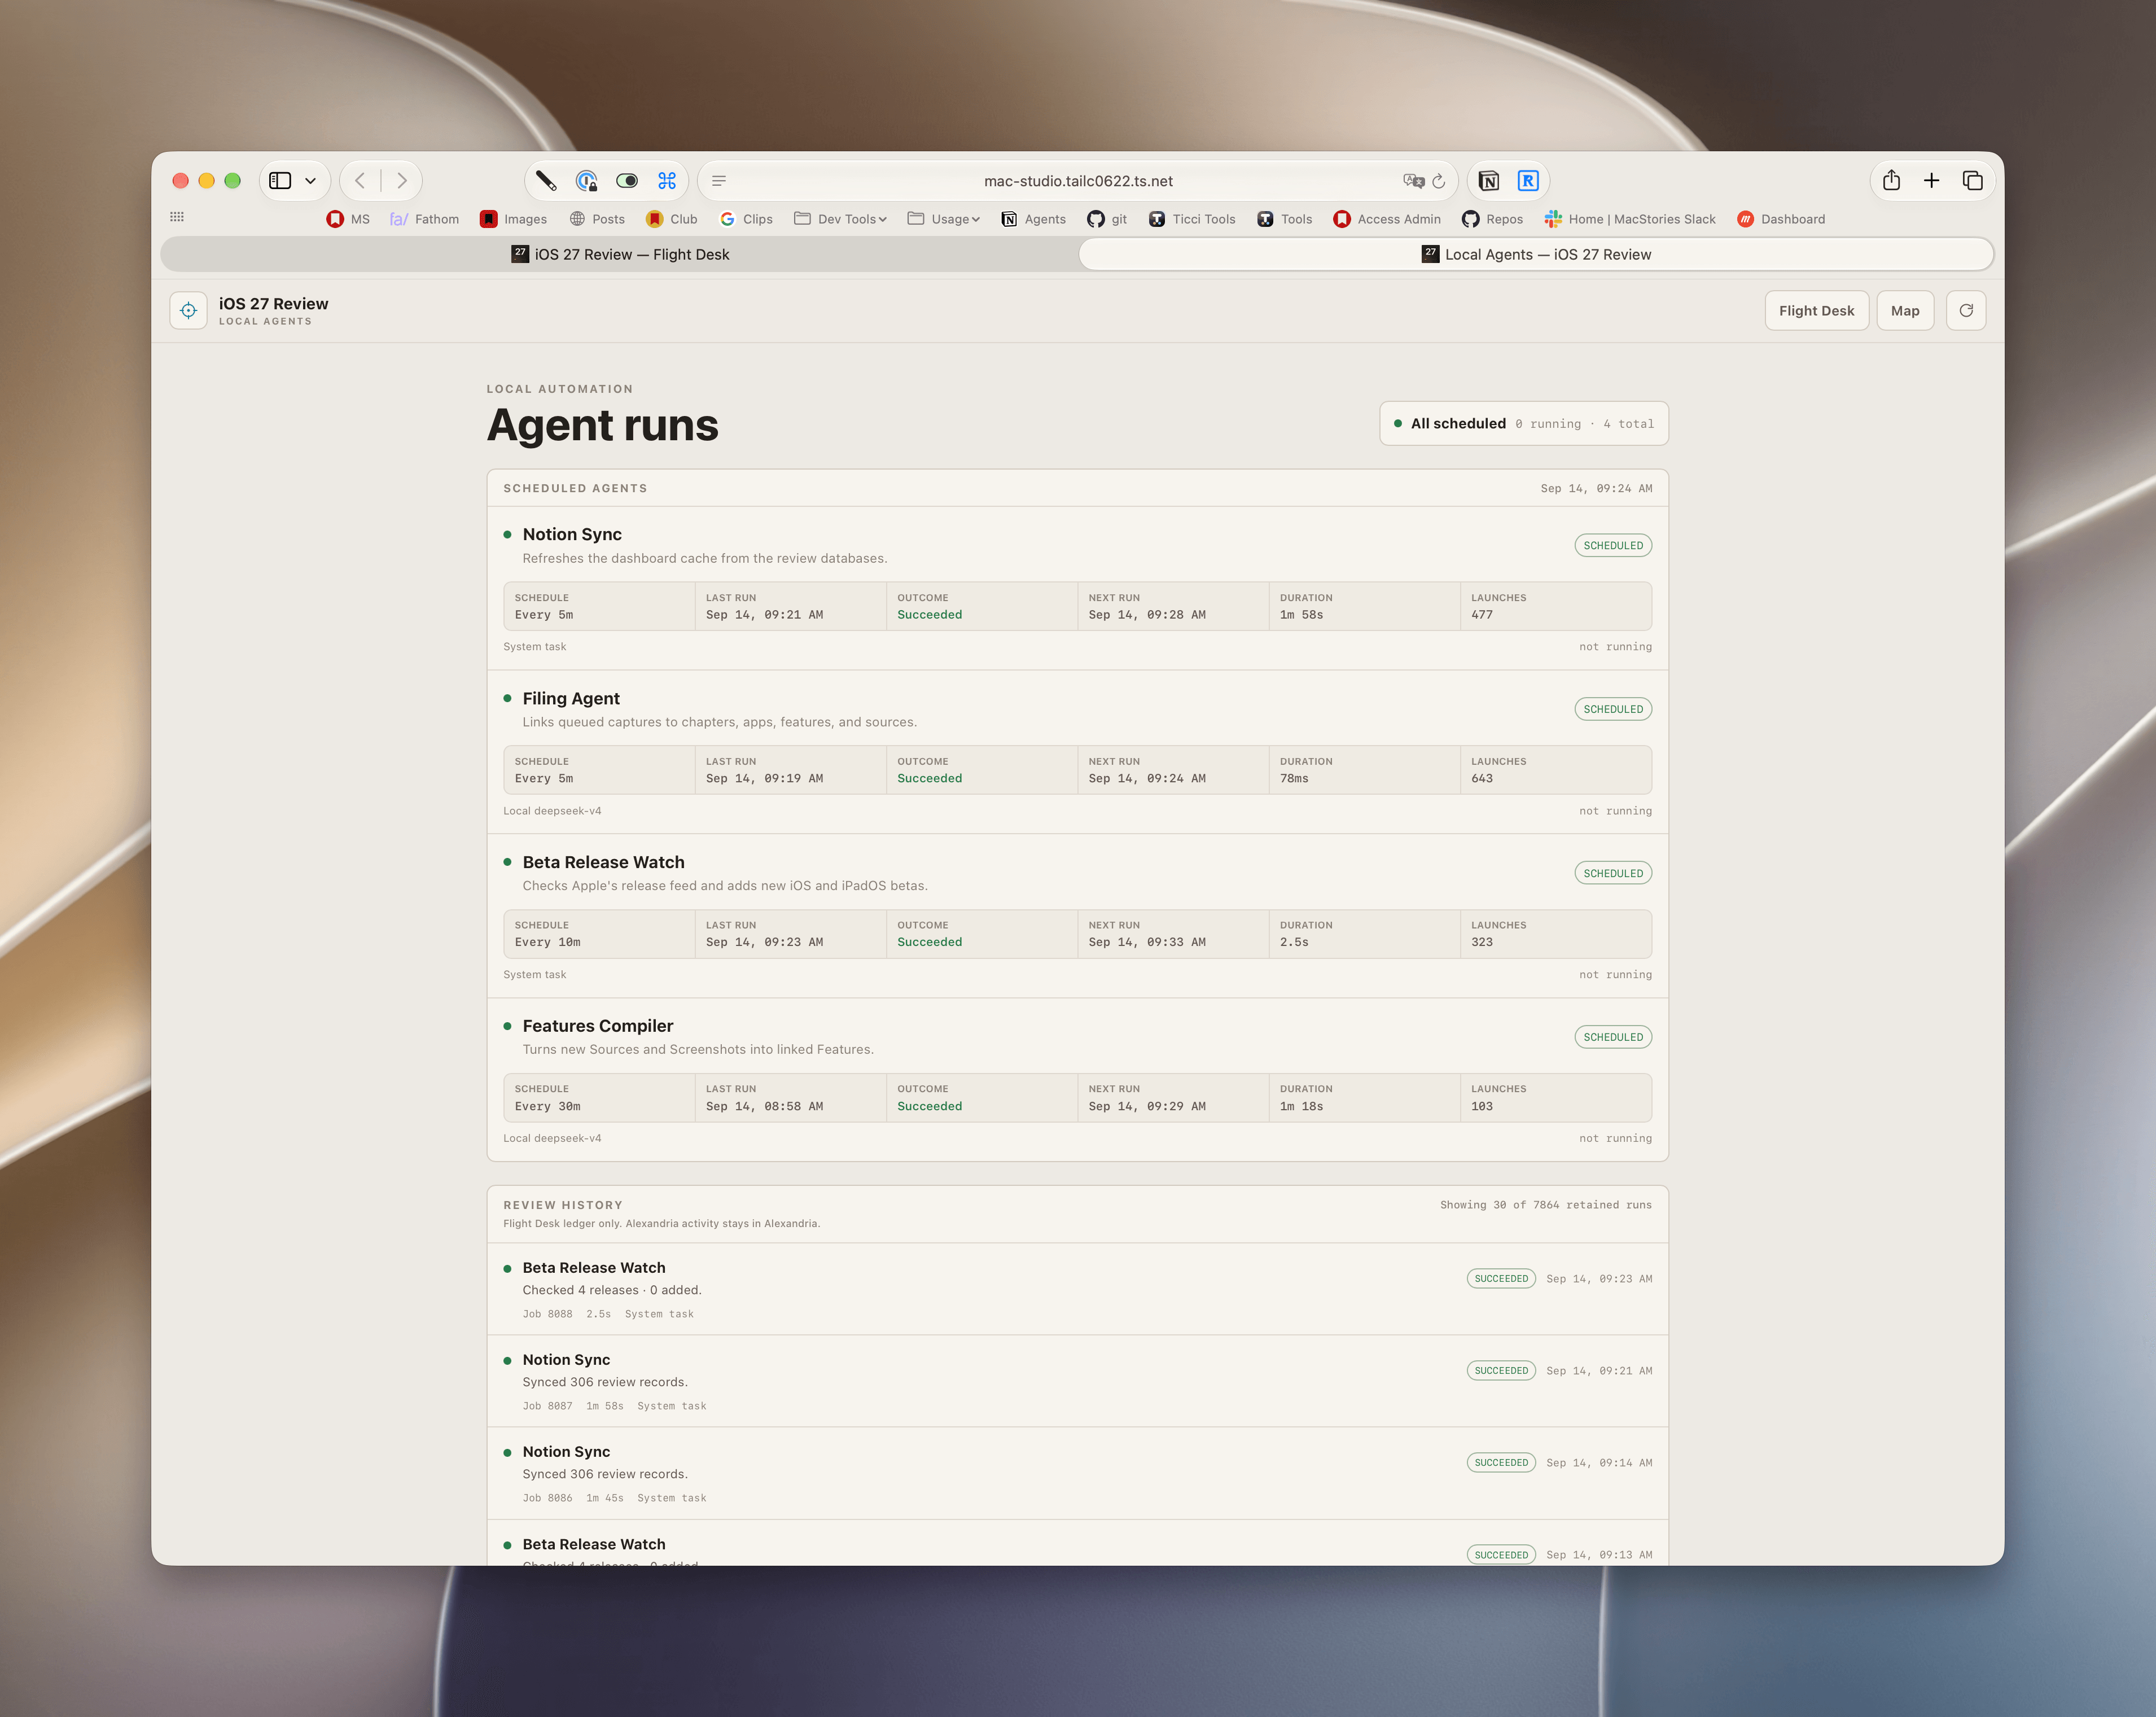Open the Reader page menu icon

[x=719, y=181]
